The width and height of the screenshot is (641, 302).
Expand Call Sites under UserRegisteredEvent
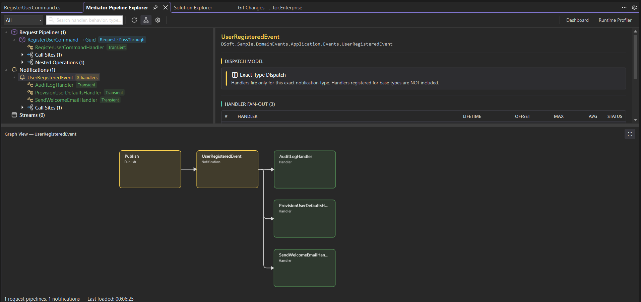tap(22, 107)
